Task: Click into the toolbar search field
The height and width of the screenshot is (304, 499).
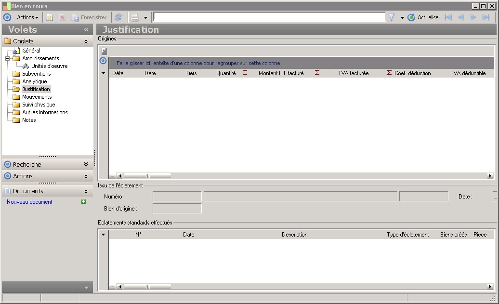Action: (270, 17)
